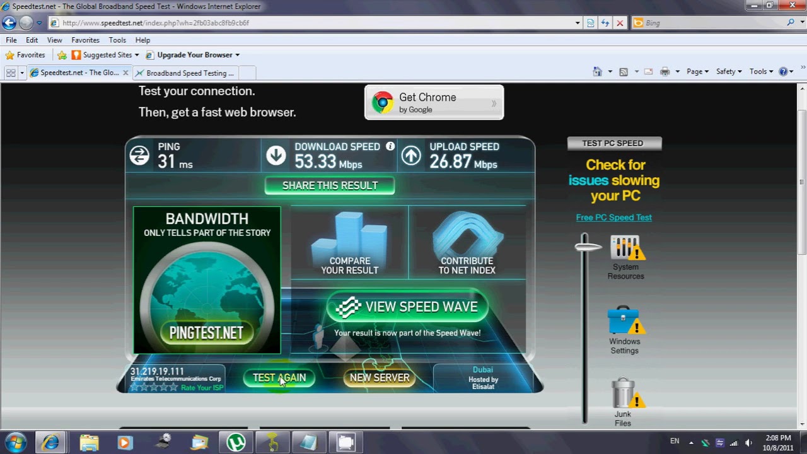
Task: Click the TEST PC SPEED header button
Action: (x=615, y=143)
